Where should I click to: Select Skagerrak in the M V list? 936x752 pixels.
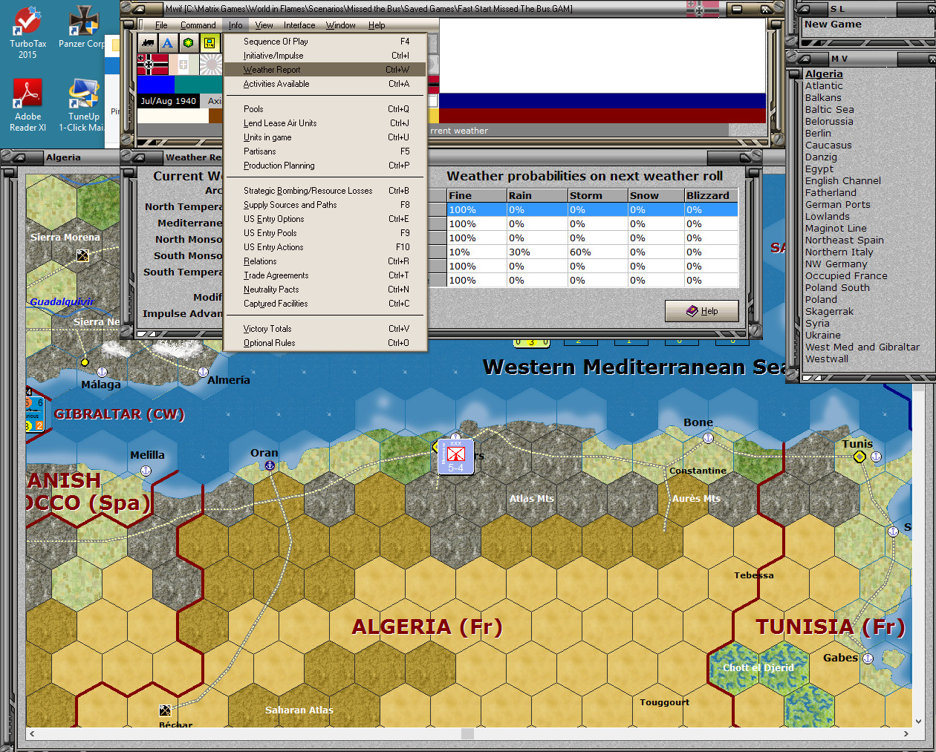(829, 312)
